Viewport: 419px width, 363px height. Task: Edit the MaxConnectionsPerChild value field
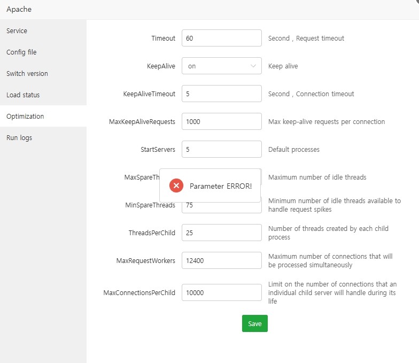[x=221, y=293]
